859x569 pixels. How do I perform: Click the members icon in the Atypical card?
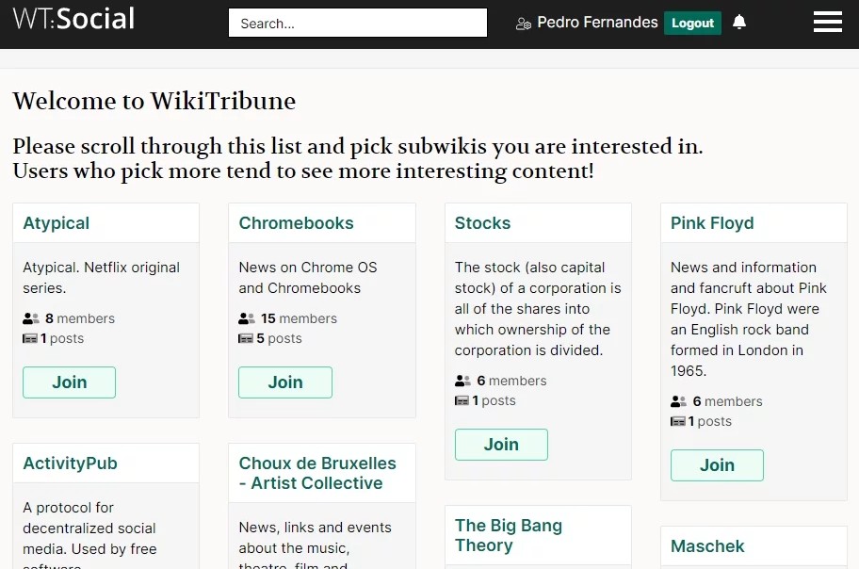point(31,318)
